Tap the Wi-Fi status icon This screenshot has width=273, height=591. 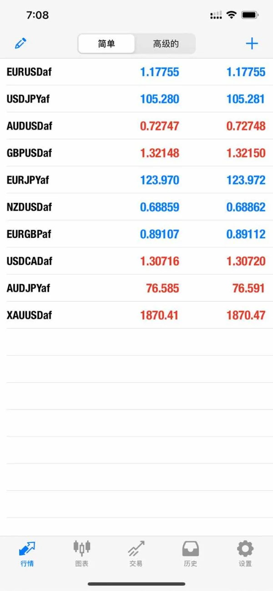[x=232, y=15]
